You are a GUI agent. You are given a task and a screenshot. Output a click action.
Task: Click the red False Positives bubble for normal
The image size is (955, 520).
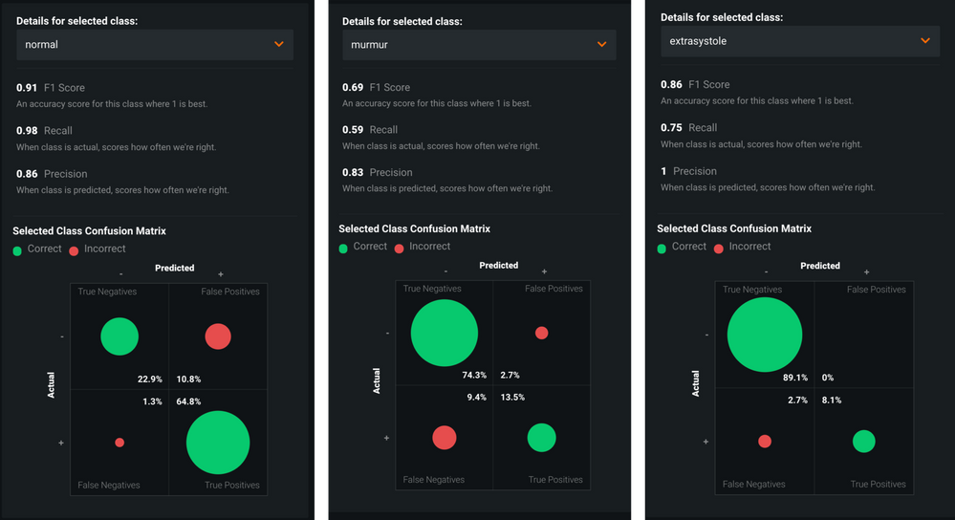pos(218,336)
